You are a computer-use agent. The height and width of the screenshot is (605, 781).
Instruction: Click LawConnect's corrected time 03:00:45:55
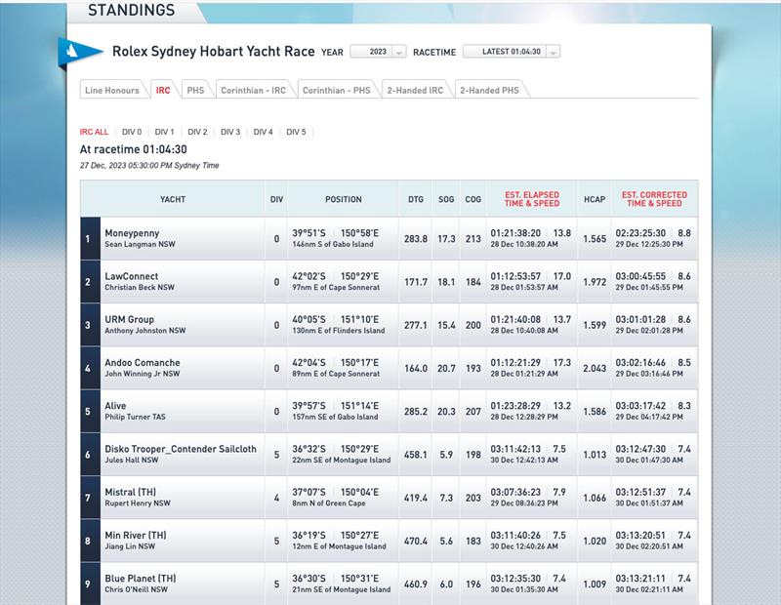pyautogui.click(x=640, y=276)
